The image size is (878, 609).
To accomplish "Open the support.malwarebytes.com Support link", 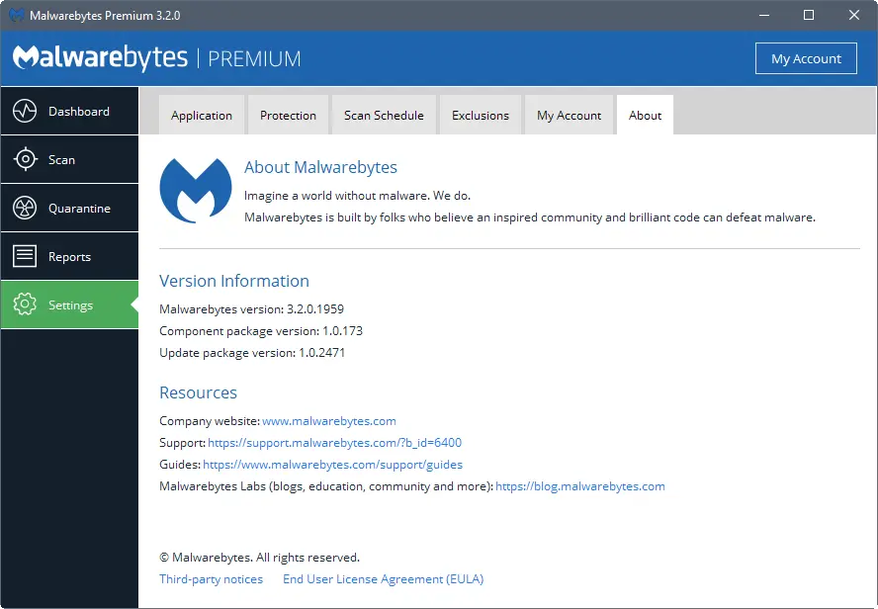I will (335, 443).
